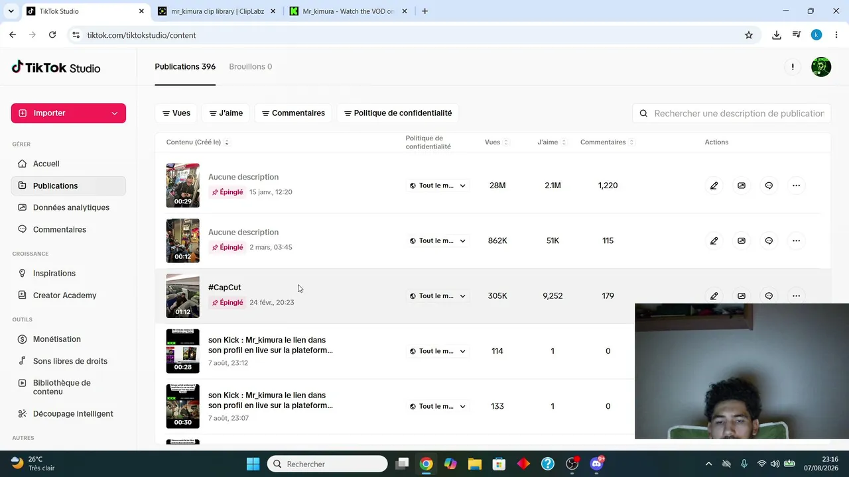This screenshot has width=849, height=477.
Task: Switch to the Mr_kimura VOD browser tab
Action: pos(349,11)
